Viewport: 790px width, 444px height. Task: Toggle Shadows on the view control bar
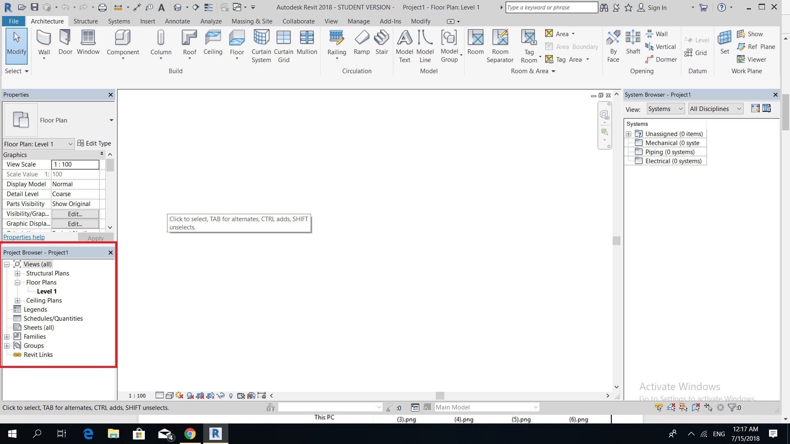pos(190,395)
